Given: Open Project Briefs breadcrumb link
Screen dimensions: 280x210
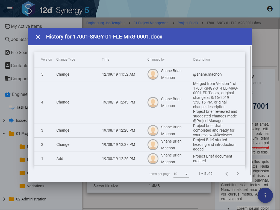Looking at the screenshot, I should [188, 23].
